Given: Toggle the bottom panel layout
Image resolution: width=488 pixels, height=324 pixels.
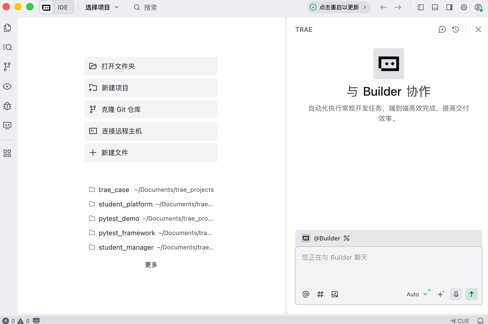Looking at the screenshot, I should coord(435,7).
